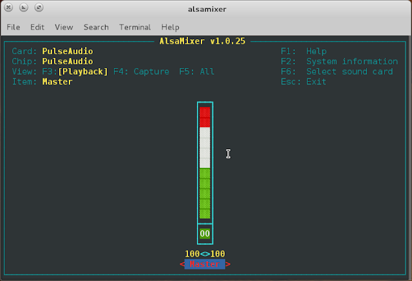Viewport: 412px width, 281px height.
Task: Minimize the alsamixer window
Action: [24, 7]
